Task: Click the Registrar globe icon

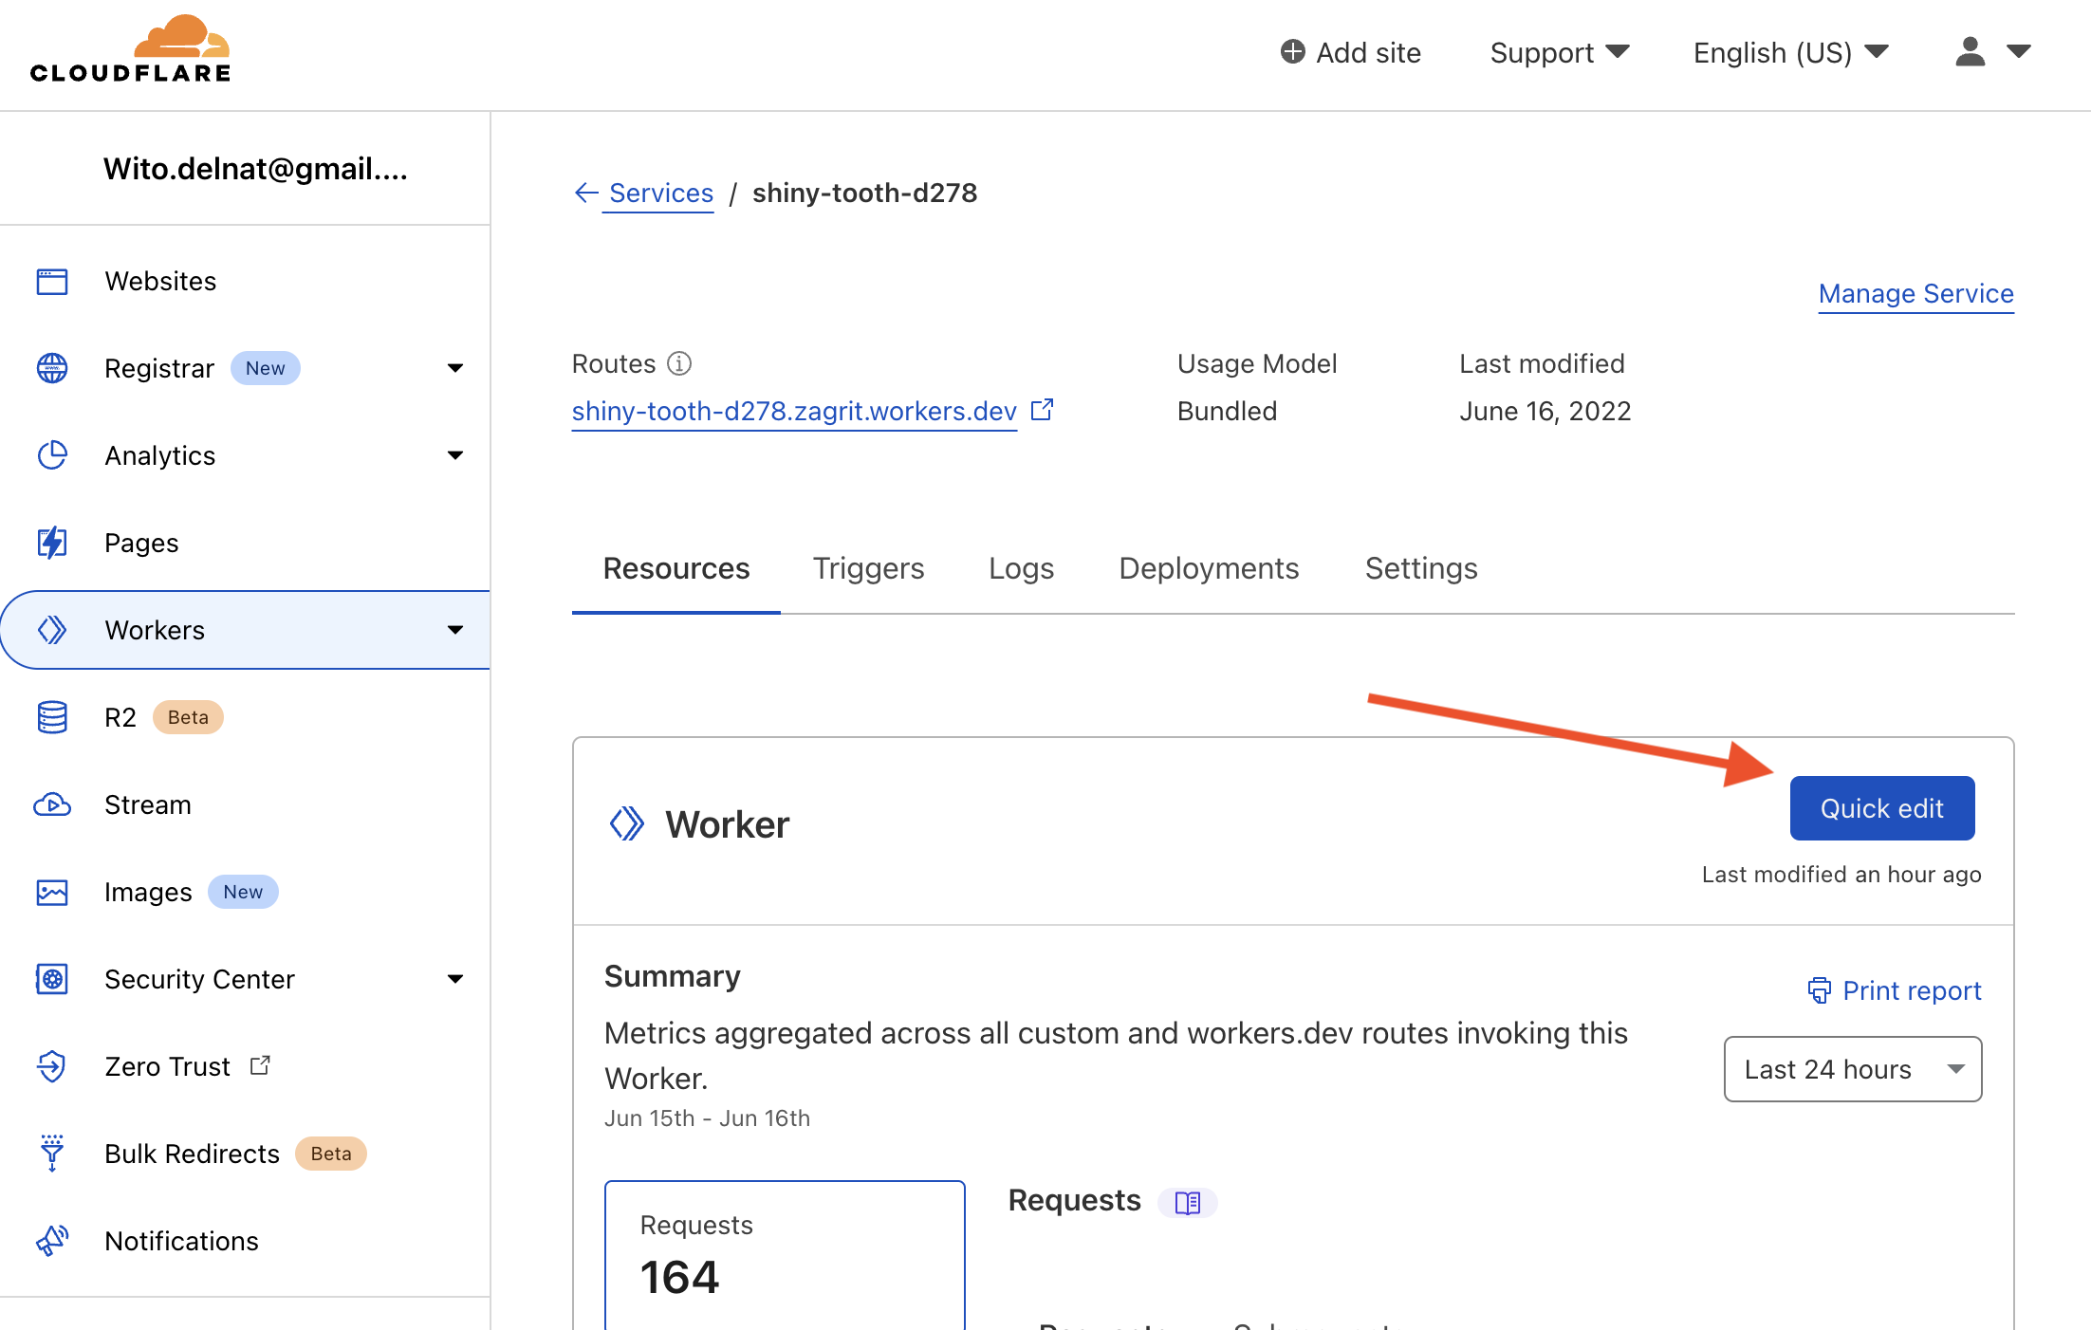Action: (x=52, y=368)
